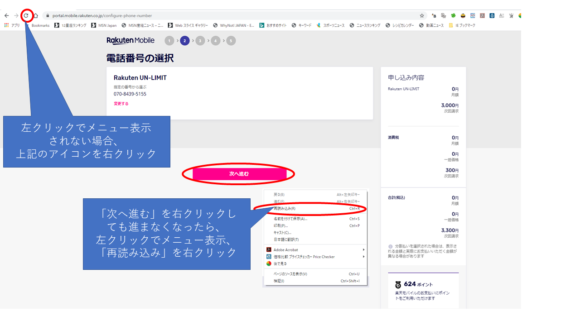Select step 1 in progress indicator
580x326 pixels.
click(x=169, y=41)
